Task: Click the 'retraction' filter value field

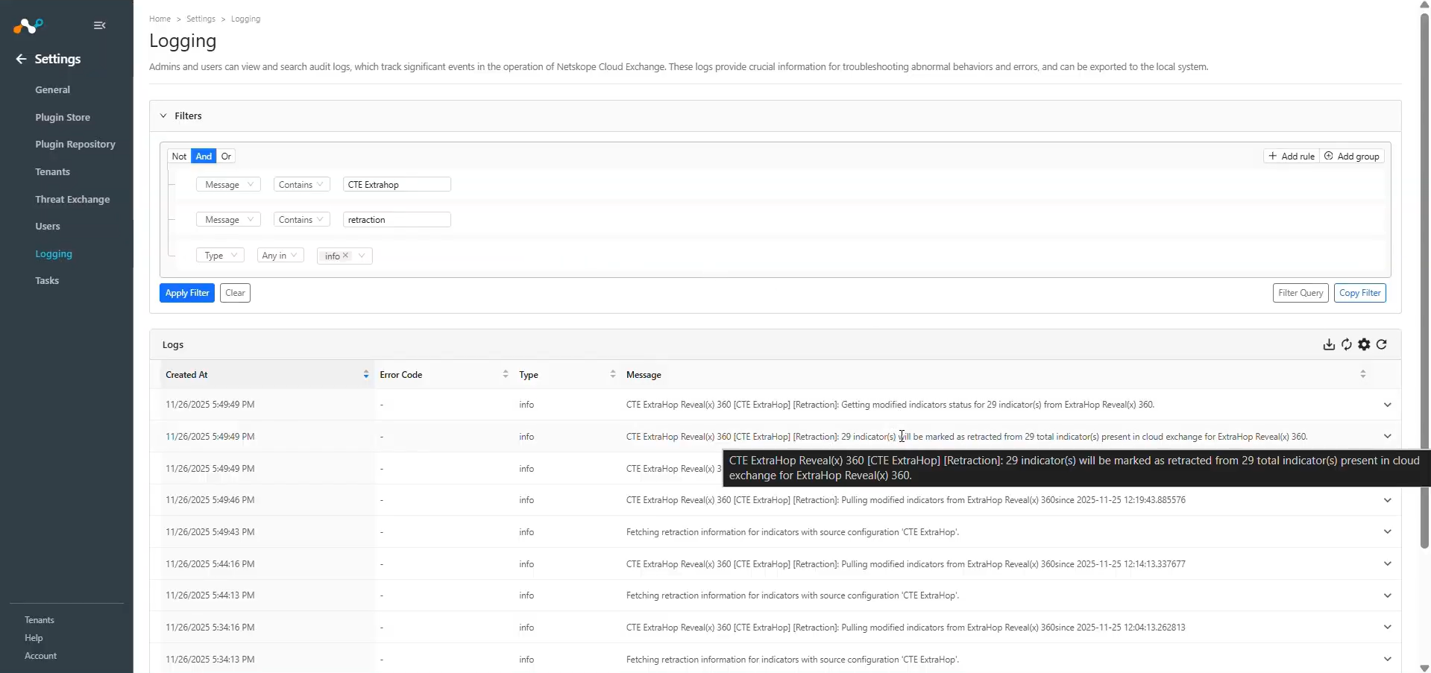Action: tap(397, 220)
